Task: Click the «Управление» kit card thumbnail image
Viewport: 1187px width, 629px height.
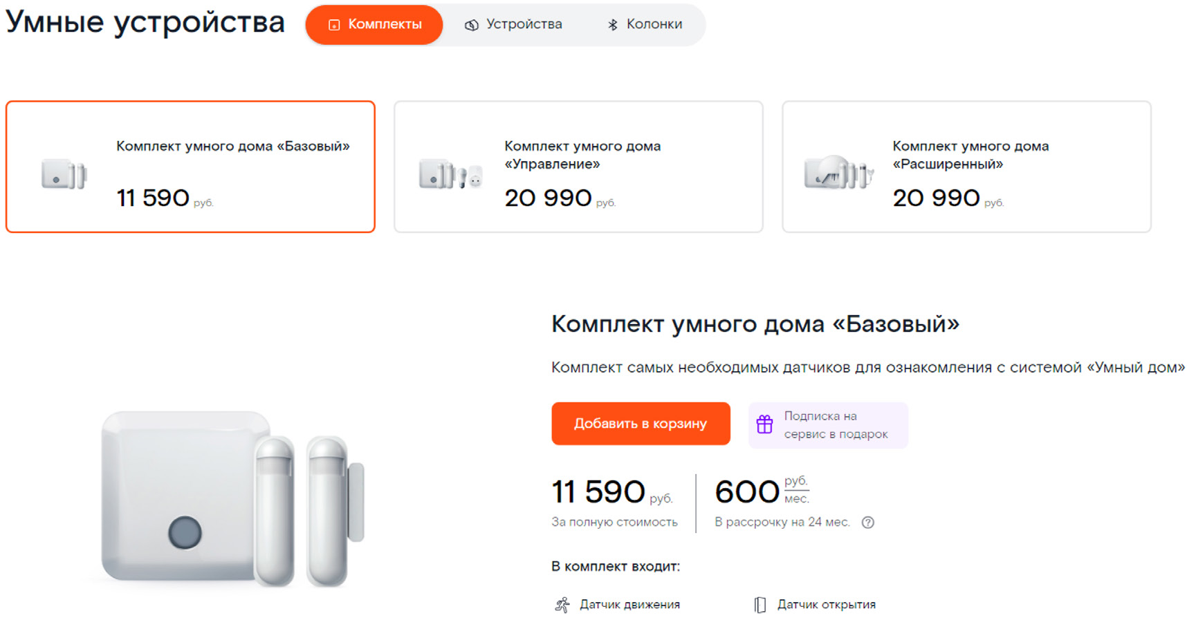Action: coord(450,174)
